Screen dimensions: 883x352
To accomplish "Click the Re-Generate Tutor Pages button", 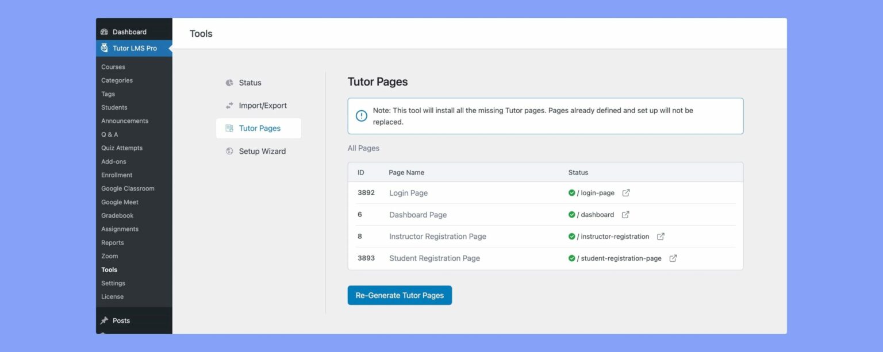I will pos(400,295).
